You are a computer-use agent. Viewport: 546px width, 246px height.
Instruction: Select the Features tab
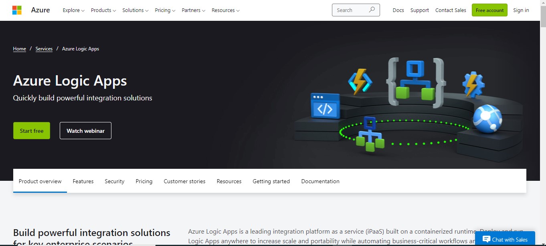pyautogui.click(x=83, y=181)
